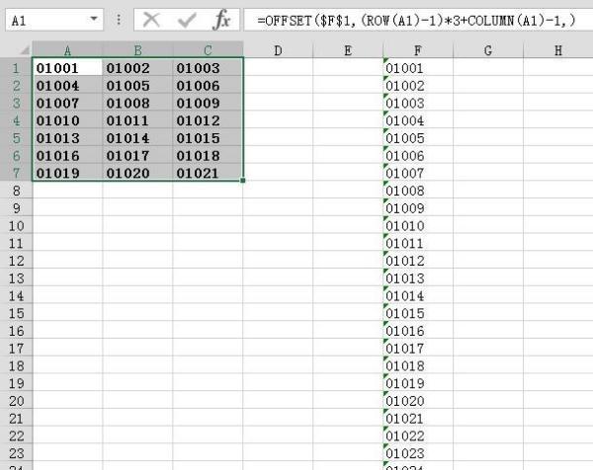Click formula bar options dots separator

coord(119,19)
